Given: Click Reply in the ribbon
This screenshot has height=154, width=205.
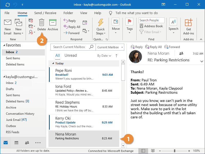Looking at the screenshot, I should tap(70, 21).
